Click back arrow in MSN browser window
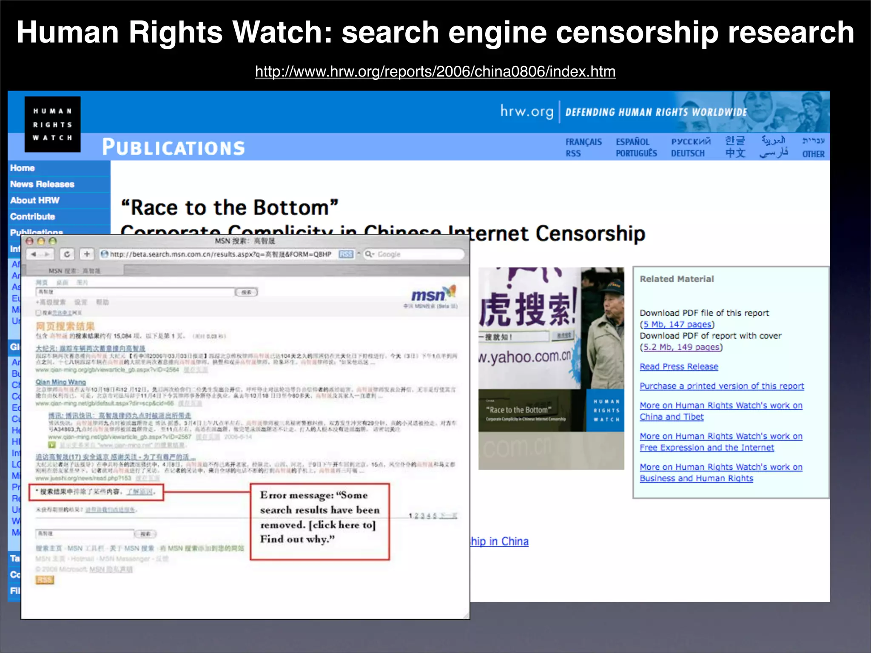This screenshot has width=871, height=653. coord(34,254)
